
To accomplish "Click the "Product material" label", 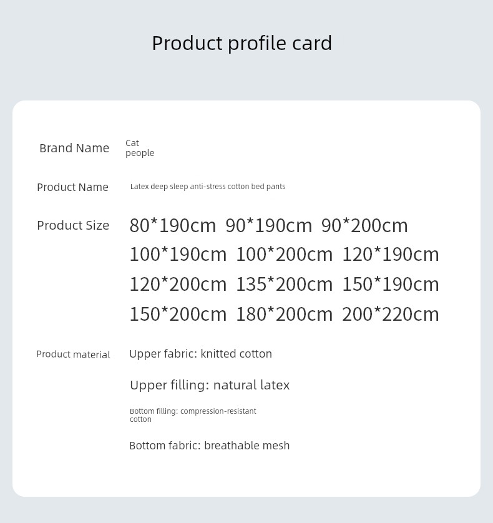I will pyautogui.click(x=73, y=354).
